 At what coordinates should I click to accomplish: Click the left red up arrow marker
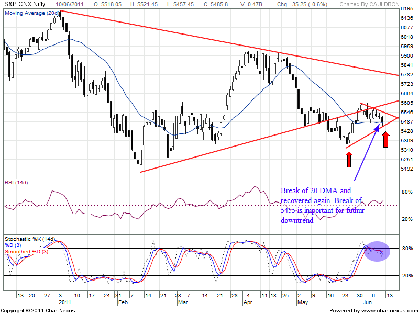[349, 157]
